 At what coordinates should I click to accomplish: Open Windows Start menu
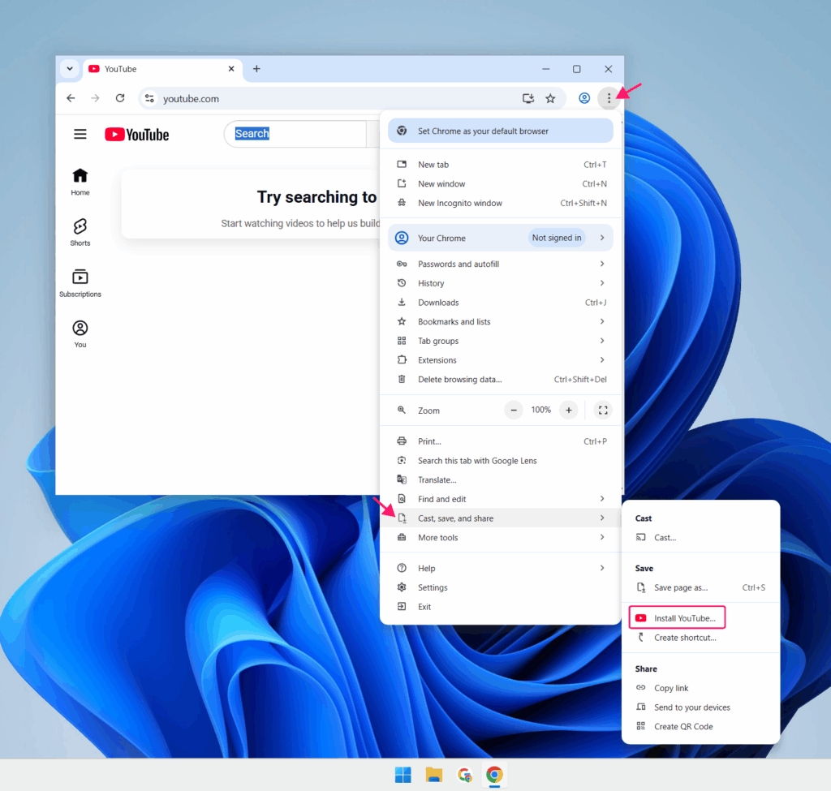point(403,775)
